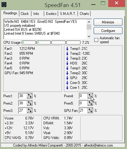Click the Vbat: 2.90V reading

(58, 133)
